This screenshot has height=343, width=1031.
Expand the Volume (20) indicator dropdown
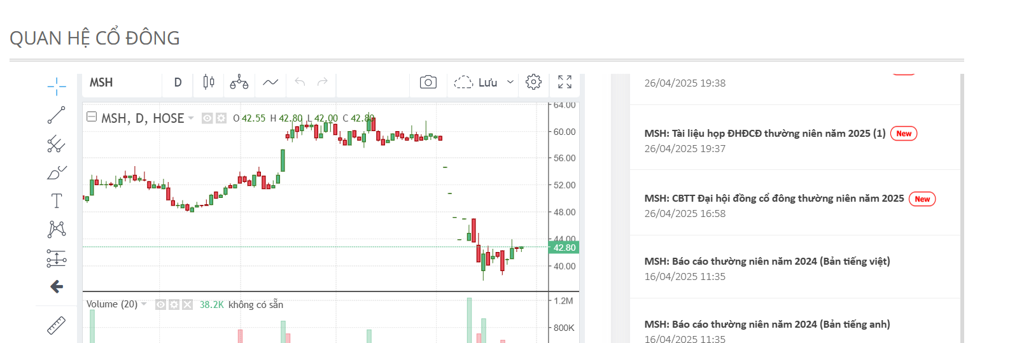coord(144,304)
